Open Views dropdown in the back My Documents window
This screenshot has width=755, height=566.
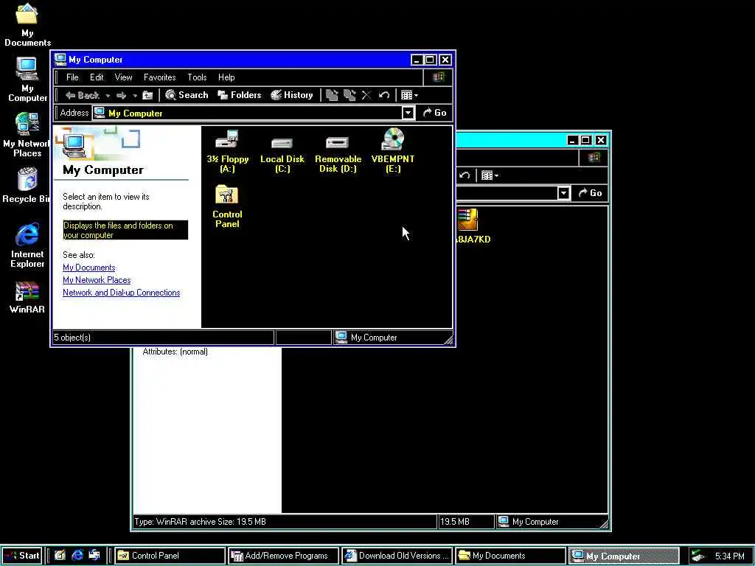(x=490, y=175)
